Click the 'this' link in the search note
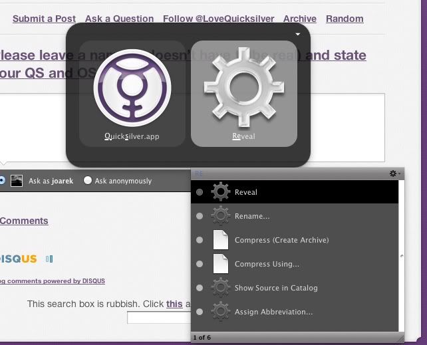 tap(174, 304)
